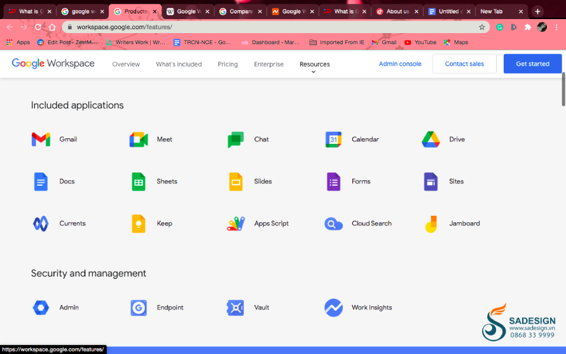This screenshot has width=566, height=354.
Task: Click the browser back arrow
Action: coord(10,27)
